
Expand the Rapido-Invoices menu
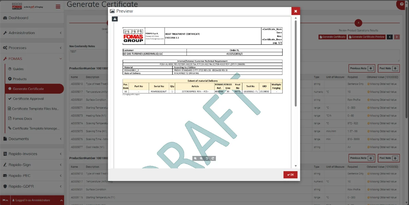point(32,154)
